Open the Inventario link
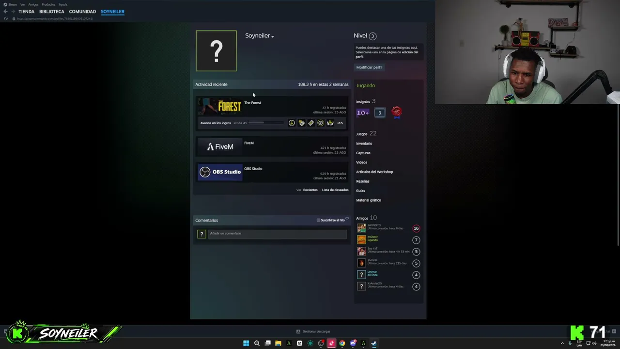 tap(364, 143)
